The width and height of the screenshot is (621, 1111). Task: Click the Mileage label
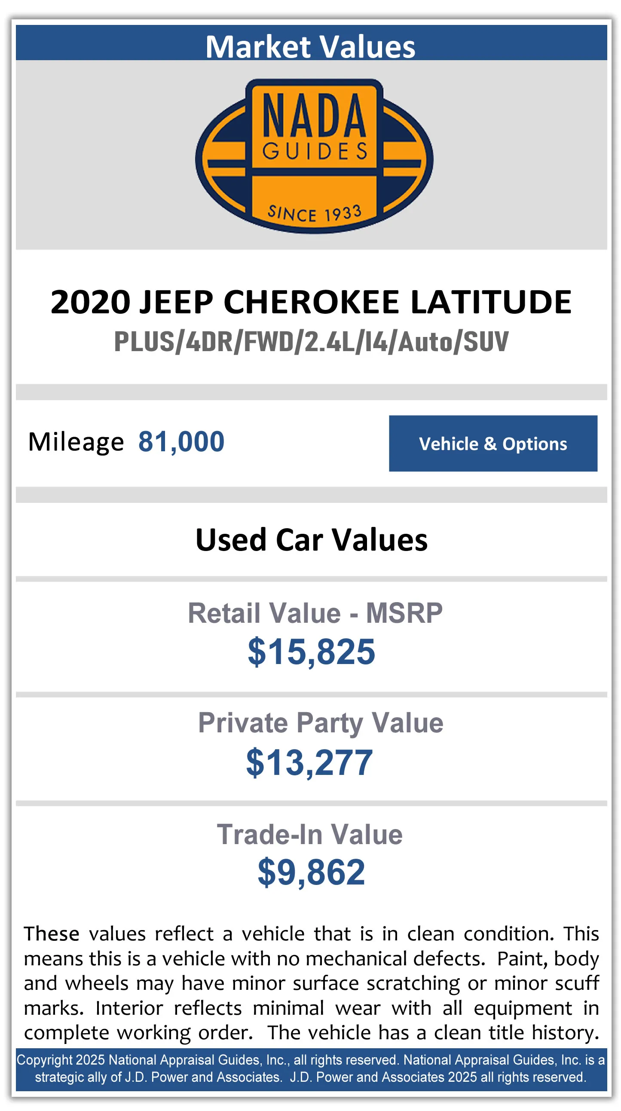pos(76,442)
